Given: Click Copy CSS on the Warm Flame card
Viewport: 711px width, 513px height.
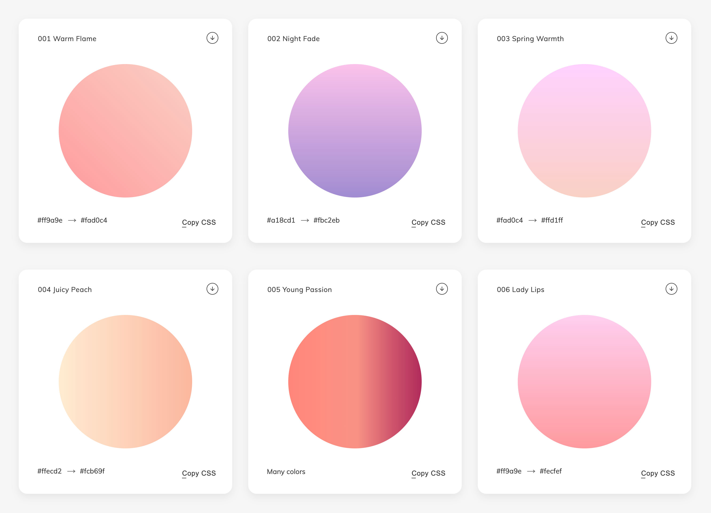Looking at the screenshot, I should 199,222.
